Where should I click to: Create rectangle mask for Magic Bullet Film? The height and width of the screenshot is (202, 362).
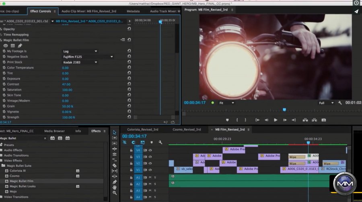13,46
